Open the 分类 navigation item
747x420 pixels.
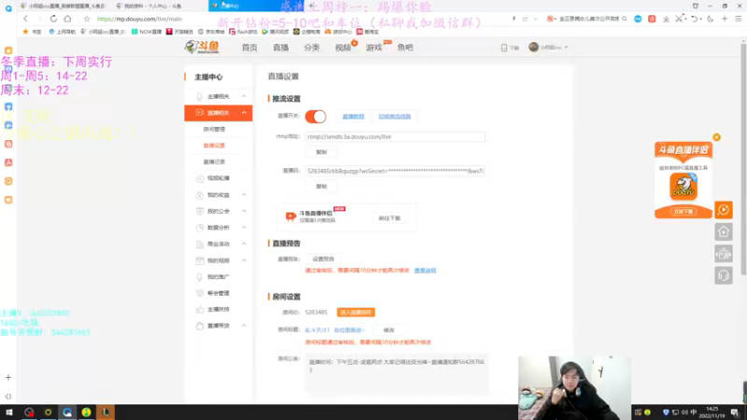click(312, 48)
